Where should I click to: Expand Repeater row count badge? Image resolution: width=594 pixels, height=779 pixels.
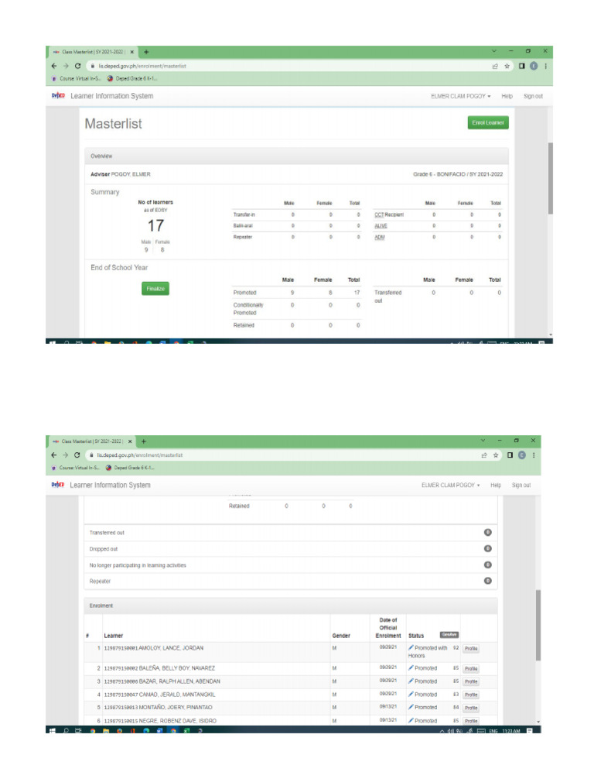(x=488, y=581)
